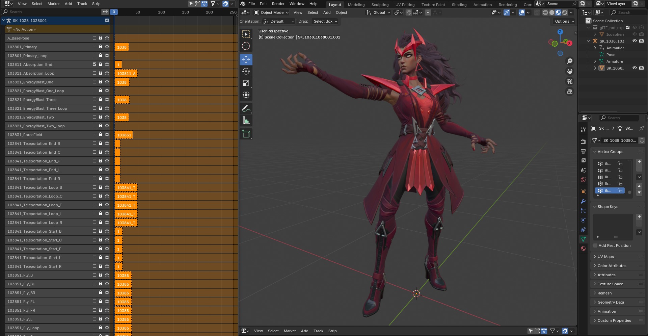
Task: Click the pan view hand icon
Action: click(570, 71)
